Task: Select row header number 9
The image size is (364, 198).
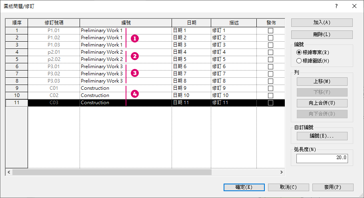Action: click(17, 88)
